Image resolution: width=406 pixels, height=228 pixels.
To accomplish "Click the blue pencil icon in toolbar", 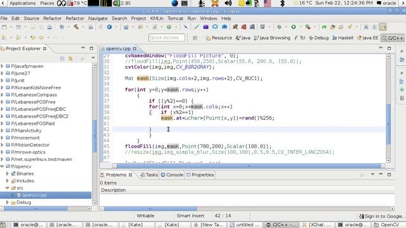I will pyautogui.click(x=197, y=27).
